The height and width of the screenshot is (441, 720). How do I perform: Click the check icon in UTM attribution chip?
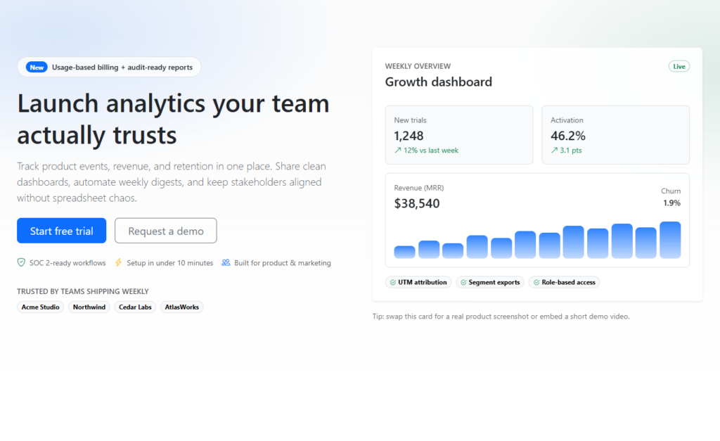[x=392, y=283]
